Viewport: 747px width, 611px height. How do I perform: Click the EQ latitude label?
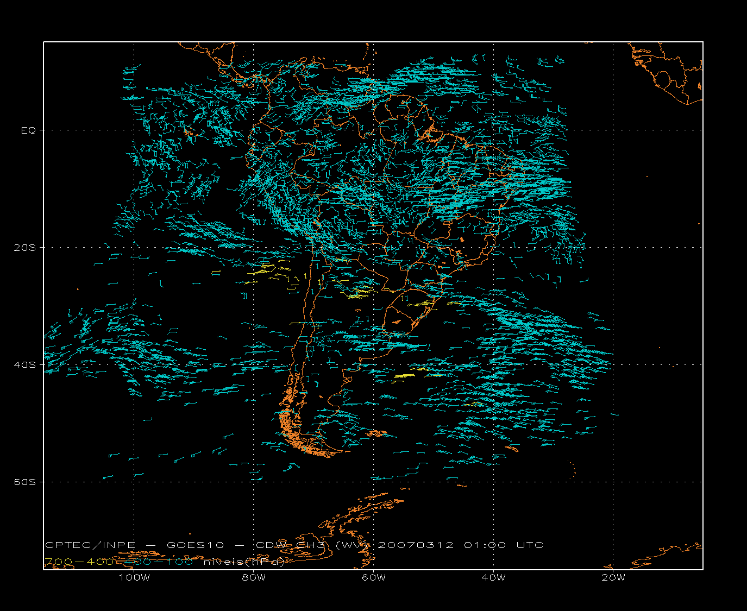coord(28,130)
